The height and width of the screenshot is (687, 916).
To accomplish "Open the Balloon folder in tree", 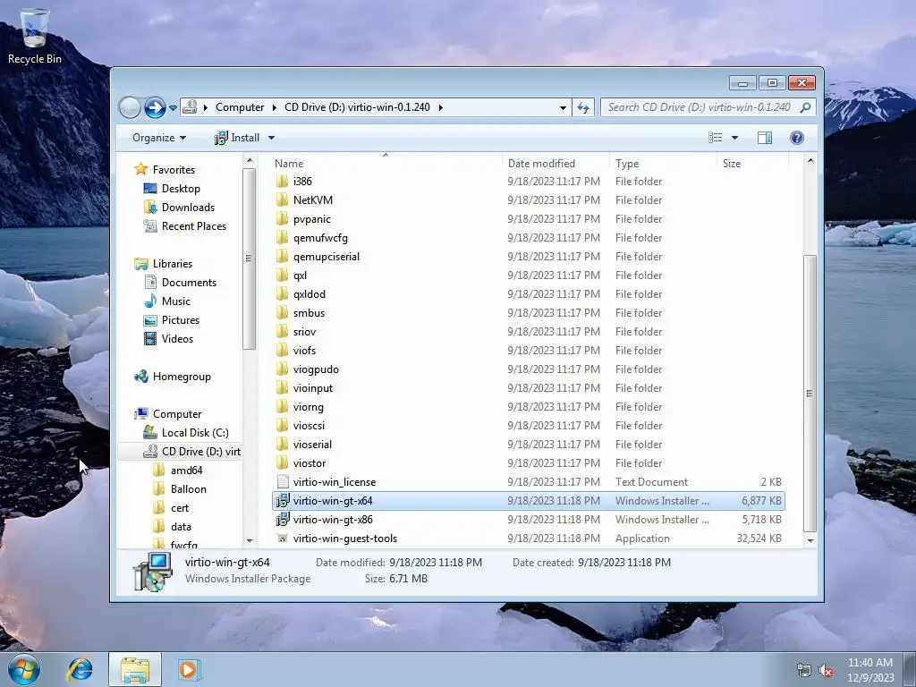I will [180, 489].
